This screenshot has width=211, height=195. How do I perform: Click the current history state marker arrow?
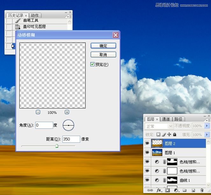pyautogui.click(x=13, y=46)
